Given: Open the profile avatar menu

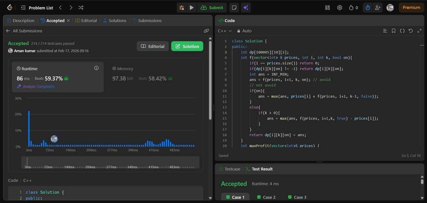Looking at the screenshot, I should tap(390, 7).
